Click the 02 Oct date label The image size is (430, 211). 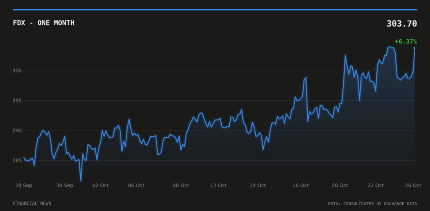pyautogui.click(x=100, y=185)
